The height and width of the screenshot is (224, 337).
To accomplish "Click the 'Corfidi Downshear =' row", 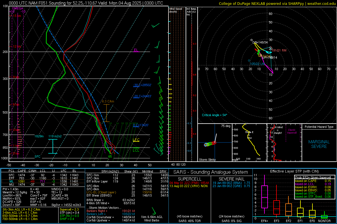I will [111, 217].
